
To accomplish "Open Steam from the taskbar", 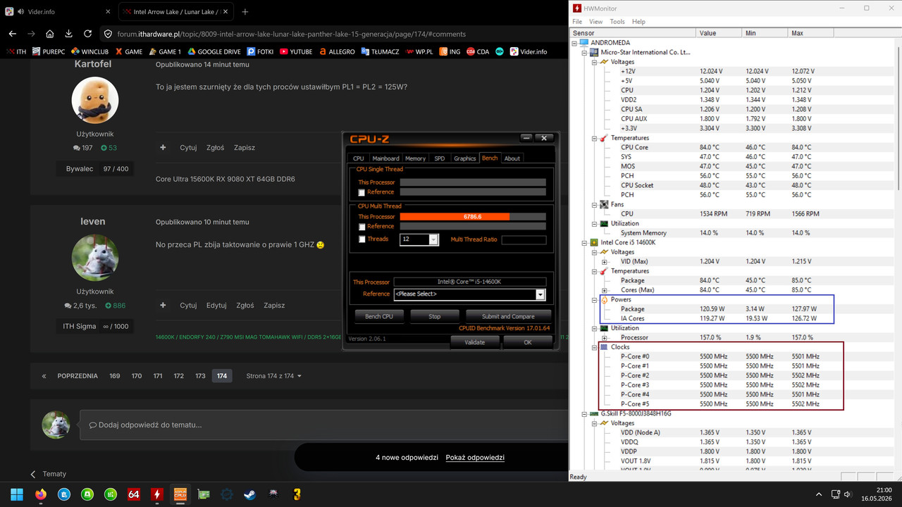I will point(249,494).
